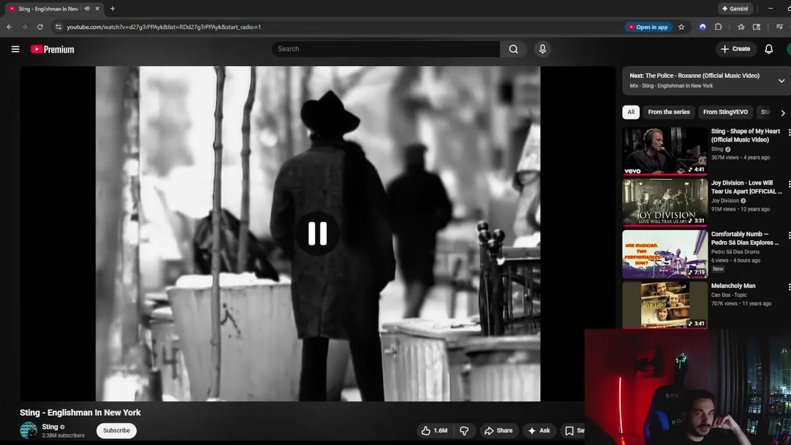Open Shape of My Heart thumbnail
791x445 pixels.
[665, 151]
